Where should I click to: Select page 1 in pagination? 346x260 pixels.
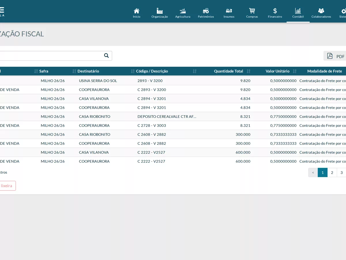point(323,172)
